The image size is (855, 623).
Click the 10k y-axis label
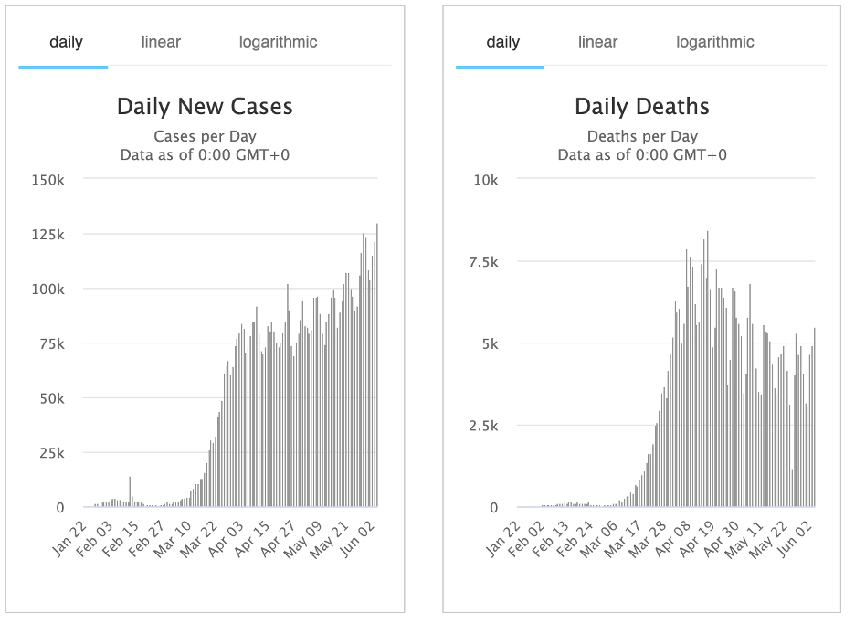485,180
